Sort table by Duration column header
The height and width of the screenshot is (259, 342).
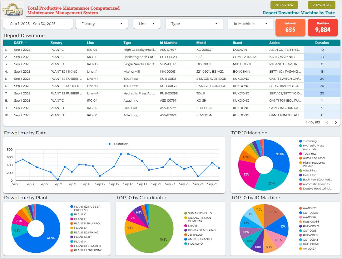[322, 43]
